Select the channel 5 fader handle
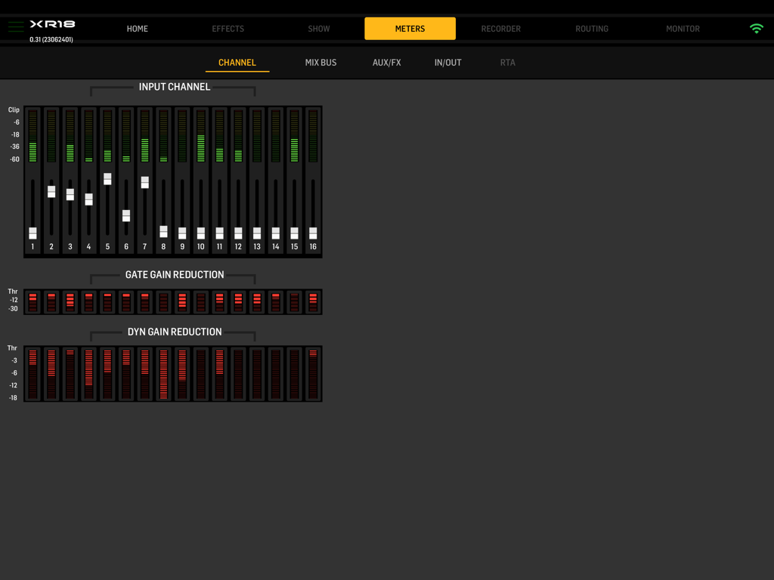The height and width of the screenshot is (580, 774). (107, 178)
